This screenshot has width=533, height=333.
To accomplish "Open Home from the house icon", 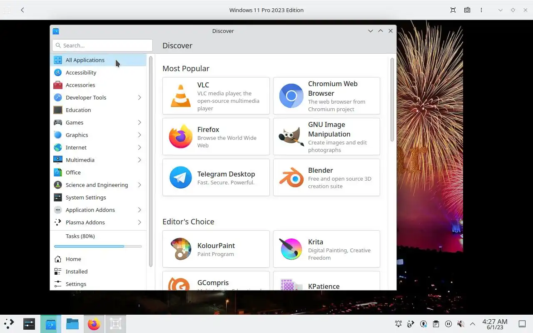I will click(58, 259).
